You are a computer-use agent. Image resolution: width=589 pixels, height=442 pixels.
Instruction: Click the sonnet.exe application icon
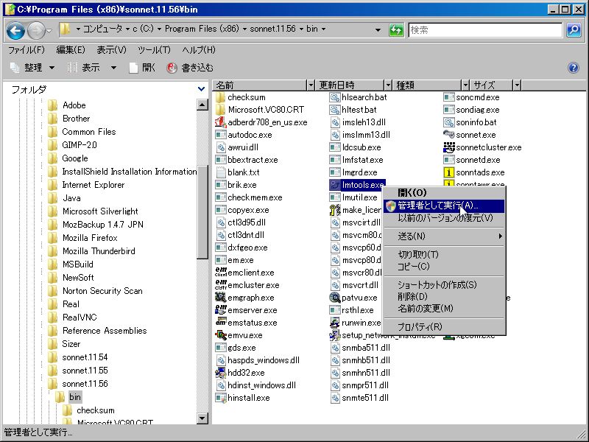[449, 135]
